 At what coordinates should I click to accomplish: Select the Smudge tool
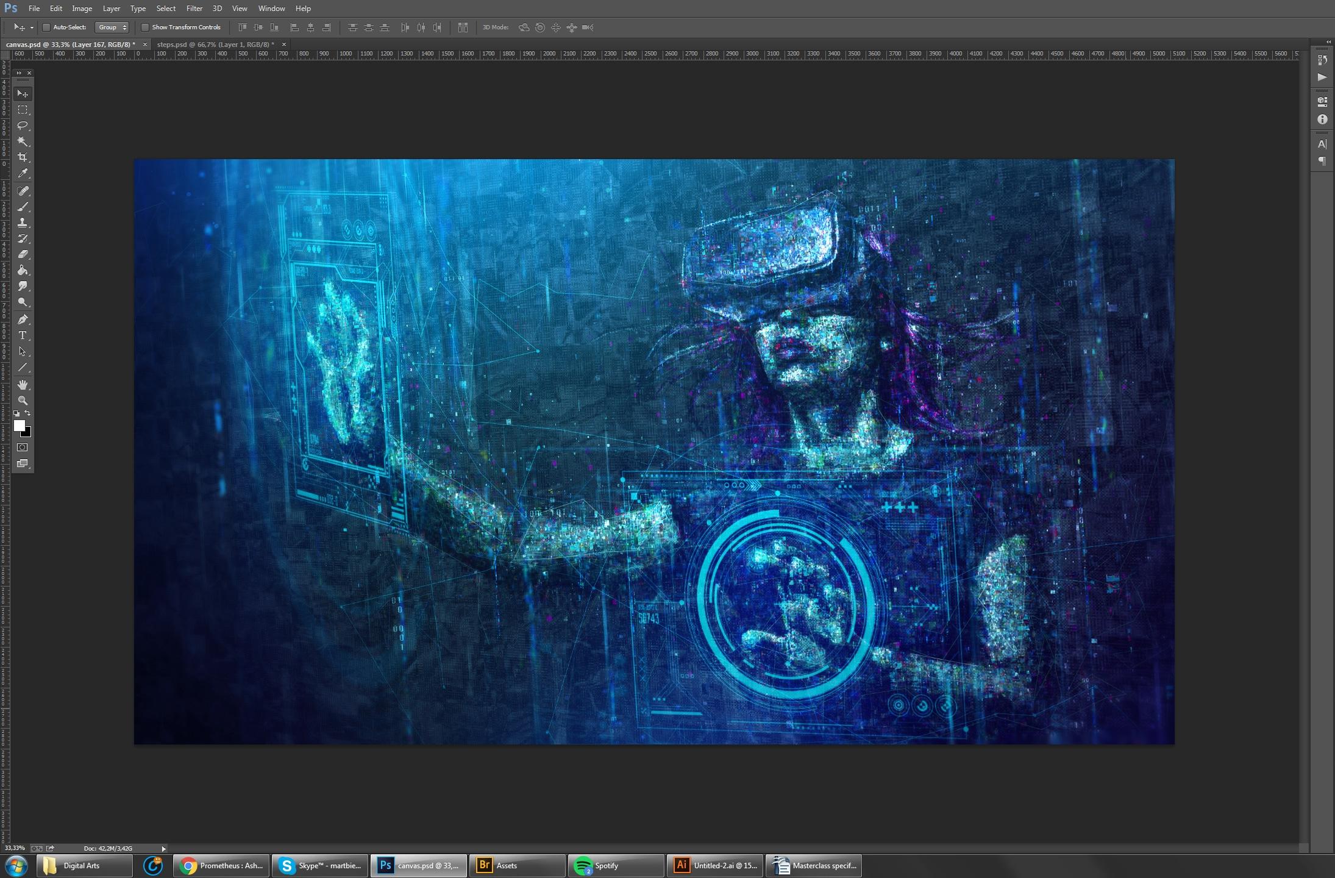coord(23,286)
